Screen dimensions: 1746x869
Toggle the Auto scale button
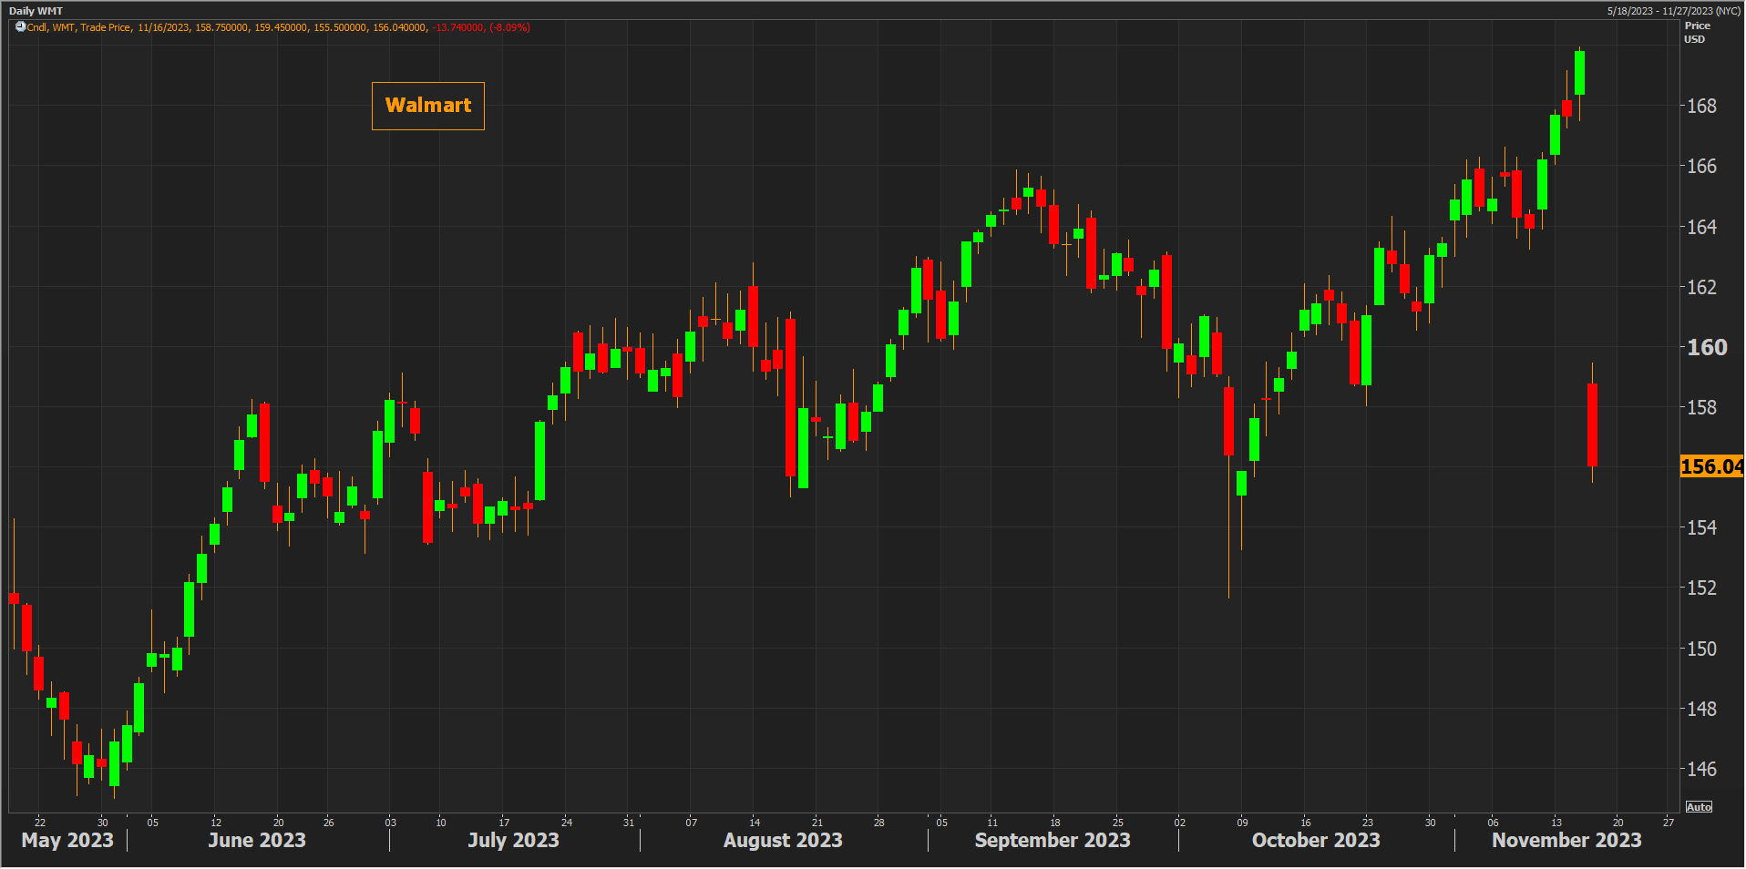click(x=1699, y=807)
